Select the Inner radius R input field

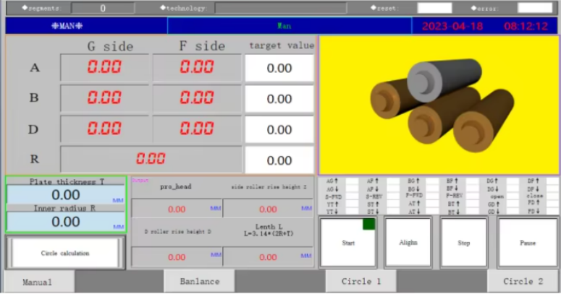[x=65, y=222]
